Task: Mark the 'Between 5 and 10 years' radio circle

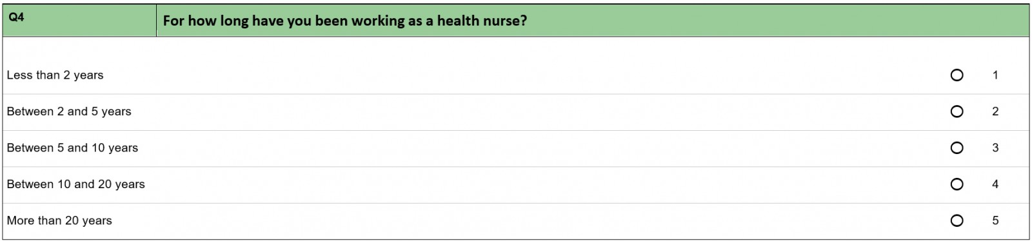Action: [957, 148]
